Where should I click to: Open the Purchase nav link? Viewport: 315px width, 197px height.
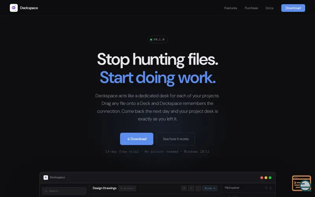point(251,8)
